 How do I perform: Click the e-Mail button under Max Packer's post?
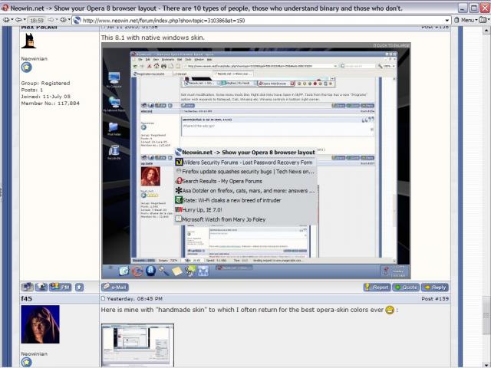[115, 287]
